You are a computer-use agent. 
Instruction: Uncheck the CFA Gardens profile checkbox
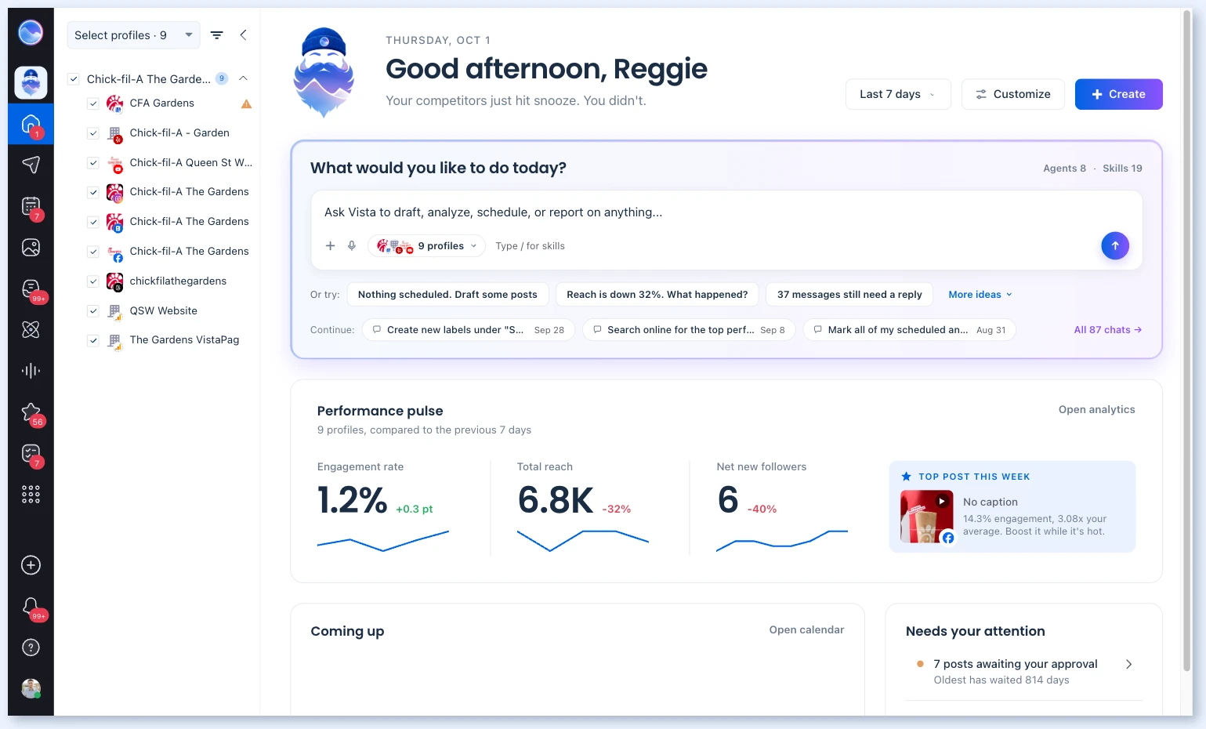93,103
